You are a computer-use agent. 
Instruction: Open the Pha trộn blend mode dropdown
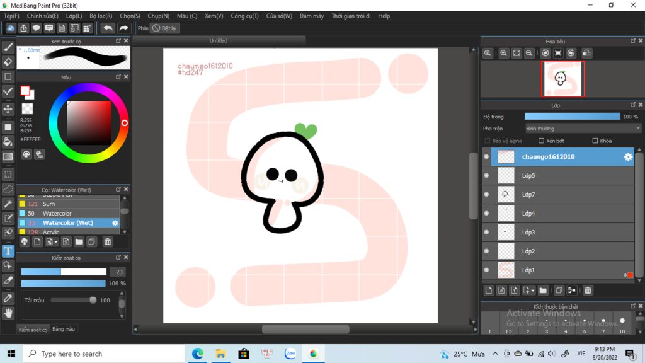coord(583,129)
